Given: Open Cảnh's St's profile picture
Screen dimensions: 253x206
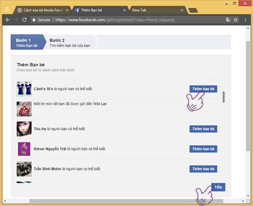Looking at the screenshot, I should [x=24, y=89].
